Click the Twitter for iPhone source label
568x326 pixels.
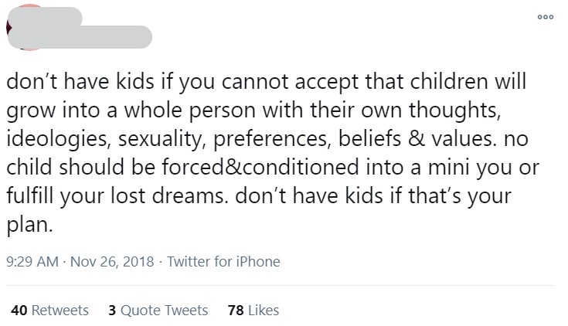pyautogui.click(x=224, y=262)
